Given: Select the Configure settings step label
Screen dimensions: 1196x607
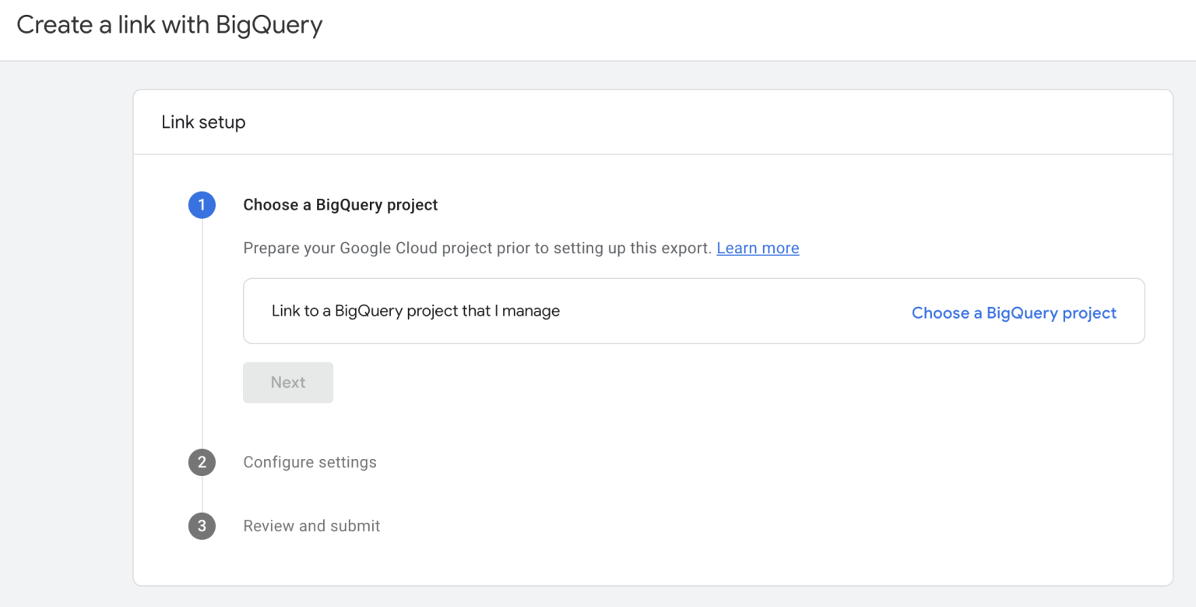Looking at the screenshot, I should [x=309, y=462].
